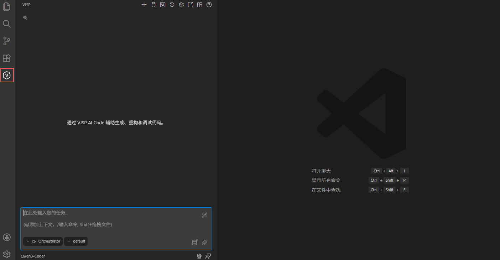Toggle the crossed-out eye visibility icon
500x260 pixels.
(25, 17)
